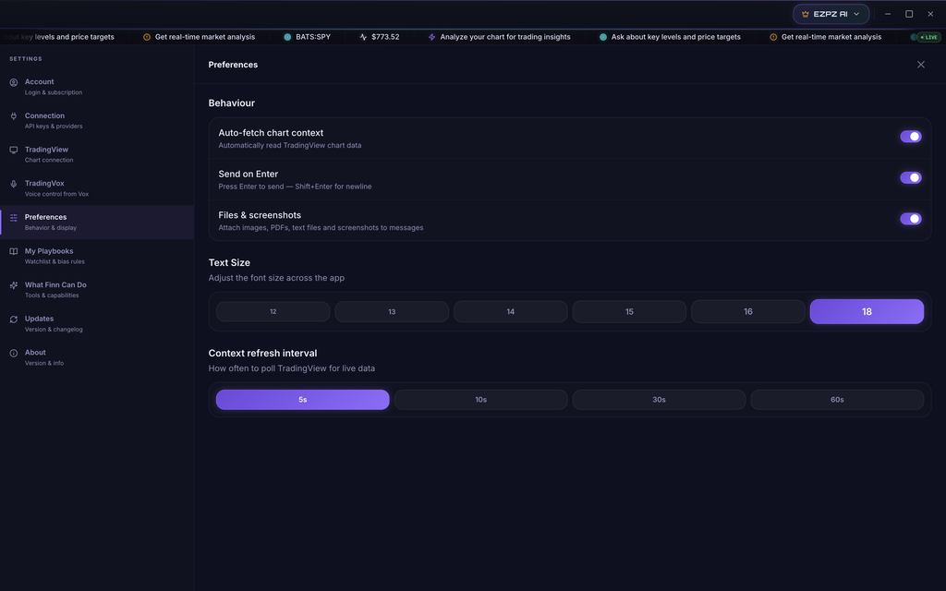Image resolution: width=946 pixels, height=591 pixels.
Task: Click 'How often to poll TradingView' description
Action: (x=291, y=368)
